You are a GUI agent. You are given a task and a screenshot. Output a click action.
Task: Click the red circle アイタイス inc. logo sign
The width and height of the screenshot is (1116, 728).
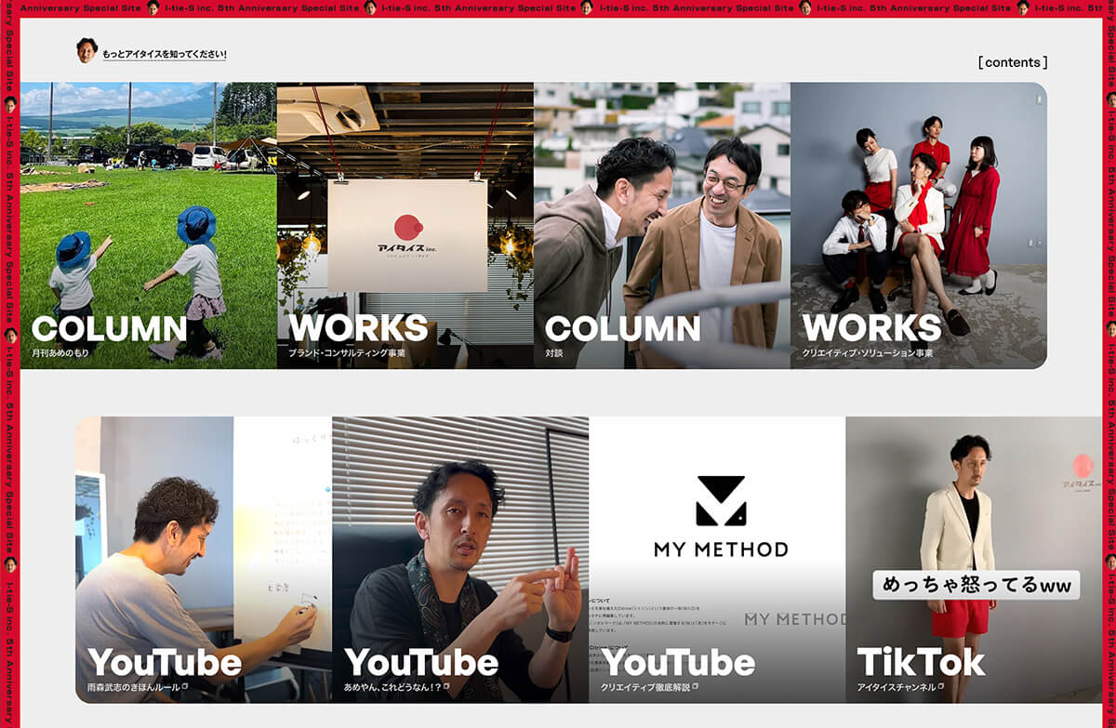[408, 229]
